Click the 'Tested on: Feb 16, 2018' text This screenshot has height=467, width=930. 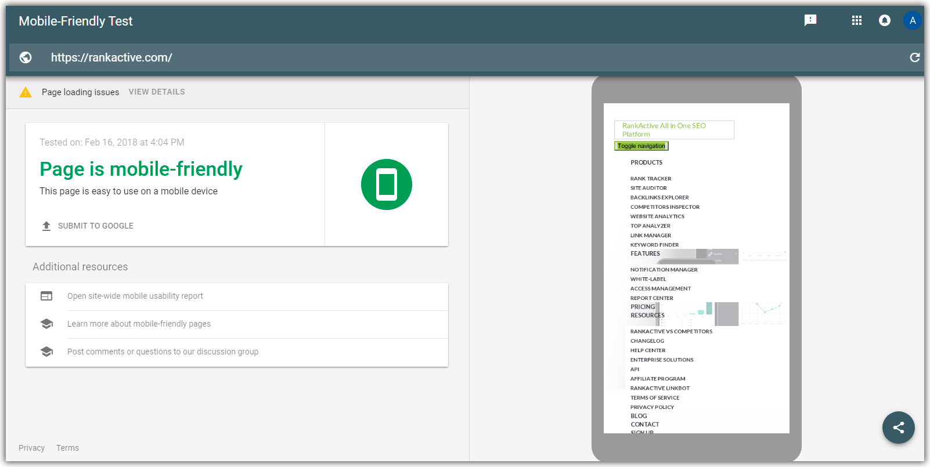pyautogui.click(x=112, y=142)
